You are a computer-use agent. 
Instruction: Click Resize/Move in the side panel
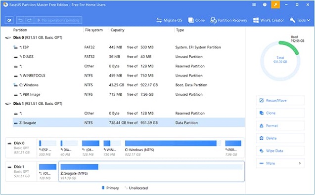point(280,100)
